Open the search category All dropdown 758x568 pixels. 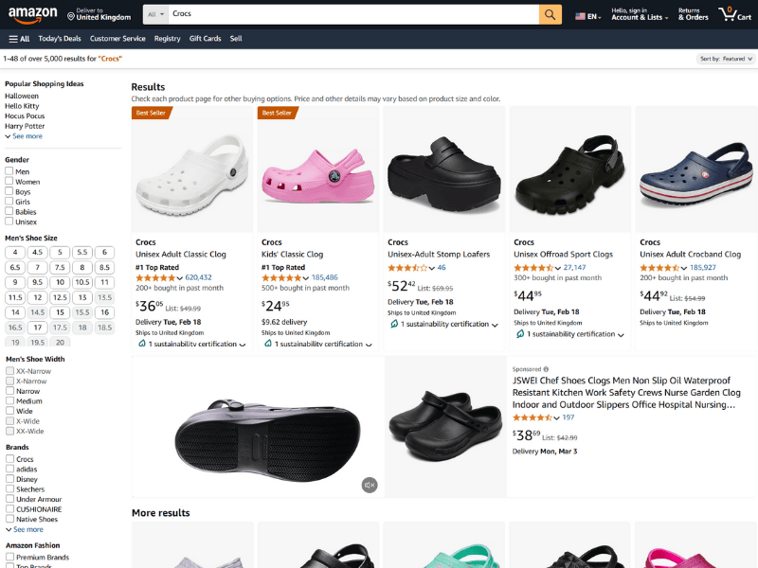point(153,14)
